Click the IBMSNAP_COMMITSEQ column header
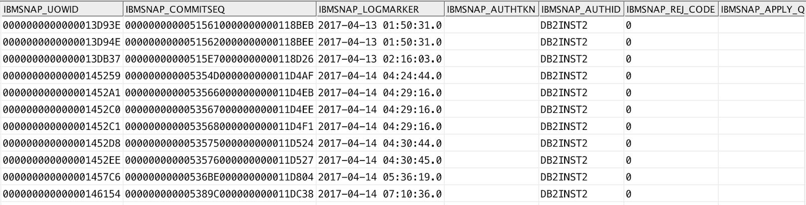Screen dimensions: 806x205 pyautogui.click(x=220, y=10)
